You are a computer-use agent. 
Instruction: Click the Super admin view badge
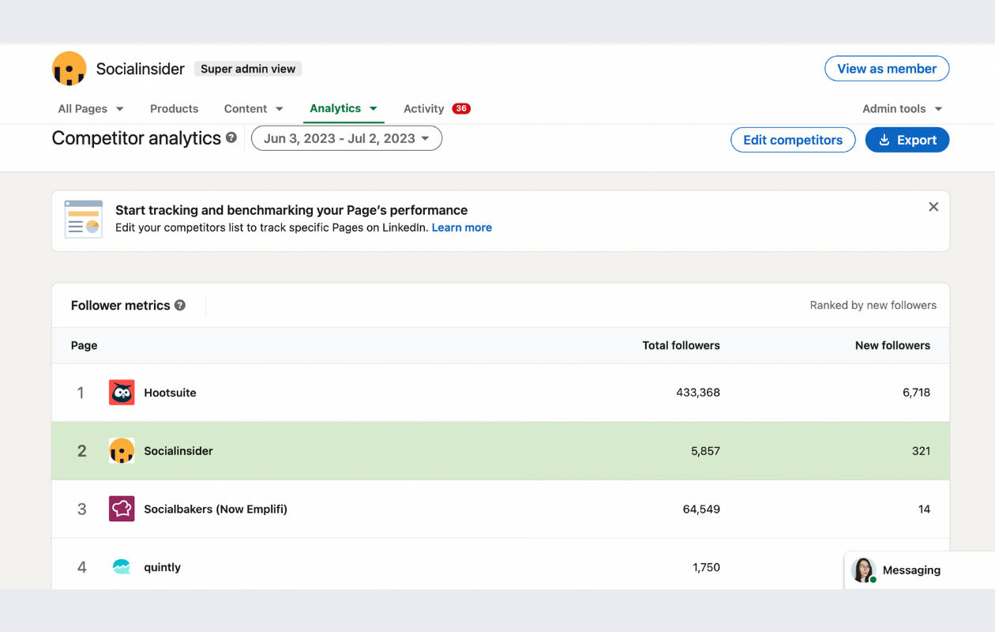coord(248,69)
